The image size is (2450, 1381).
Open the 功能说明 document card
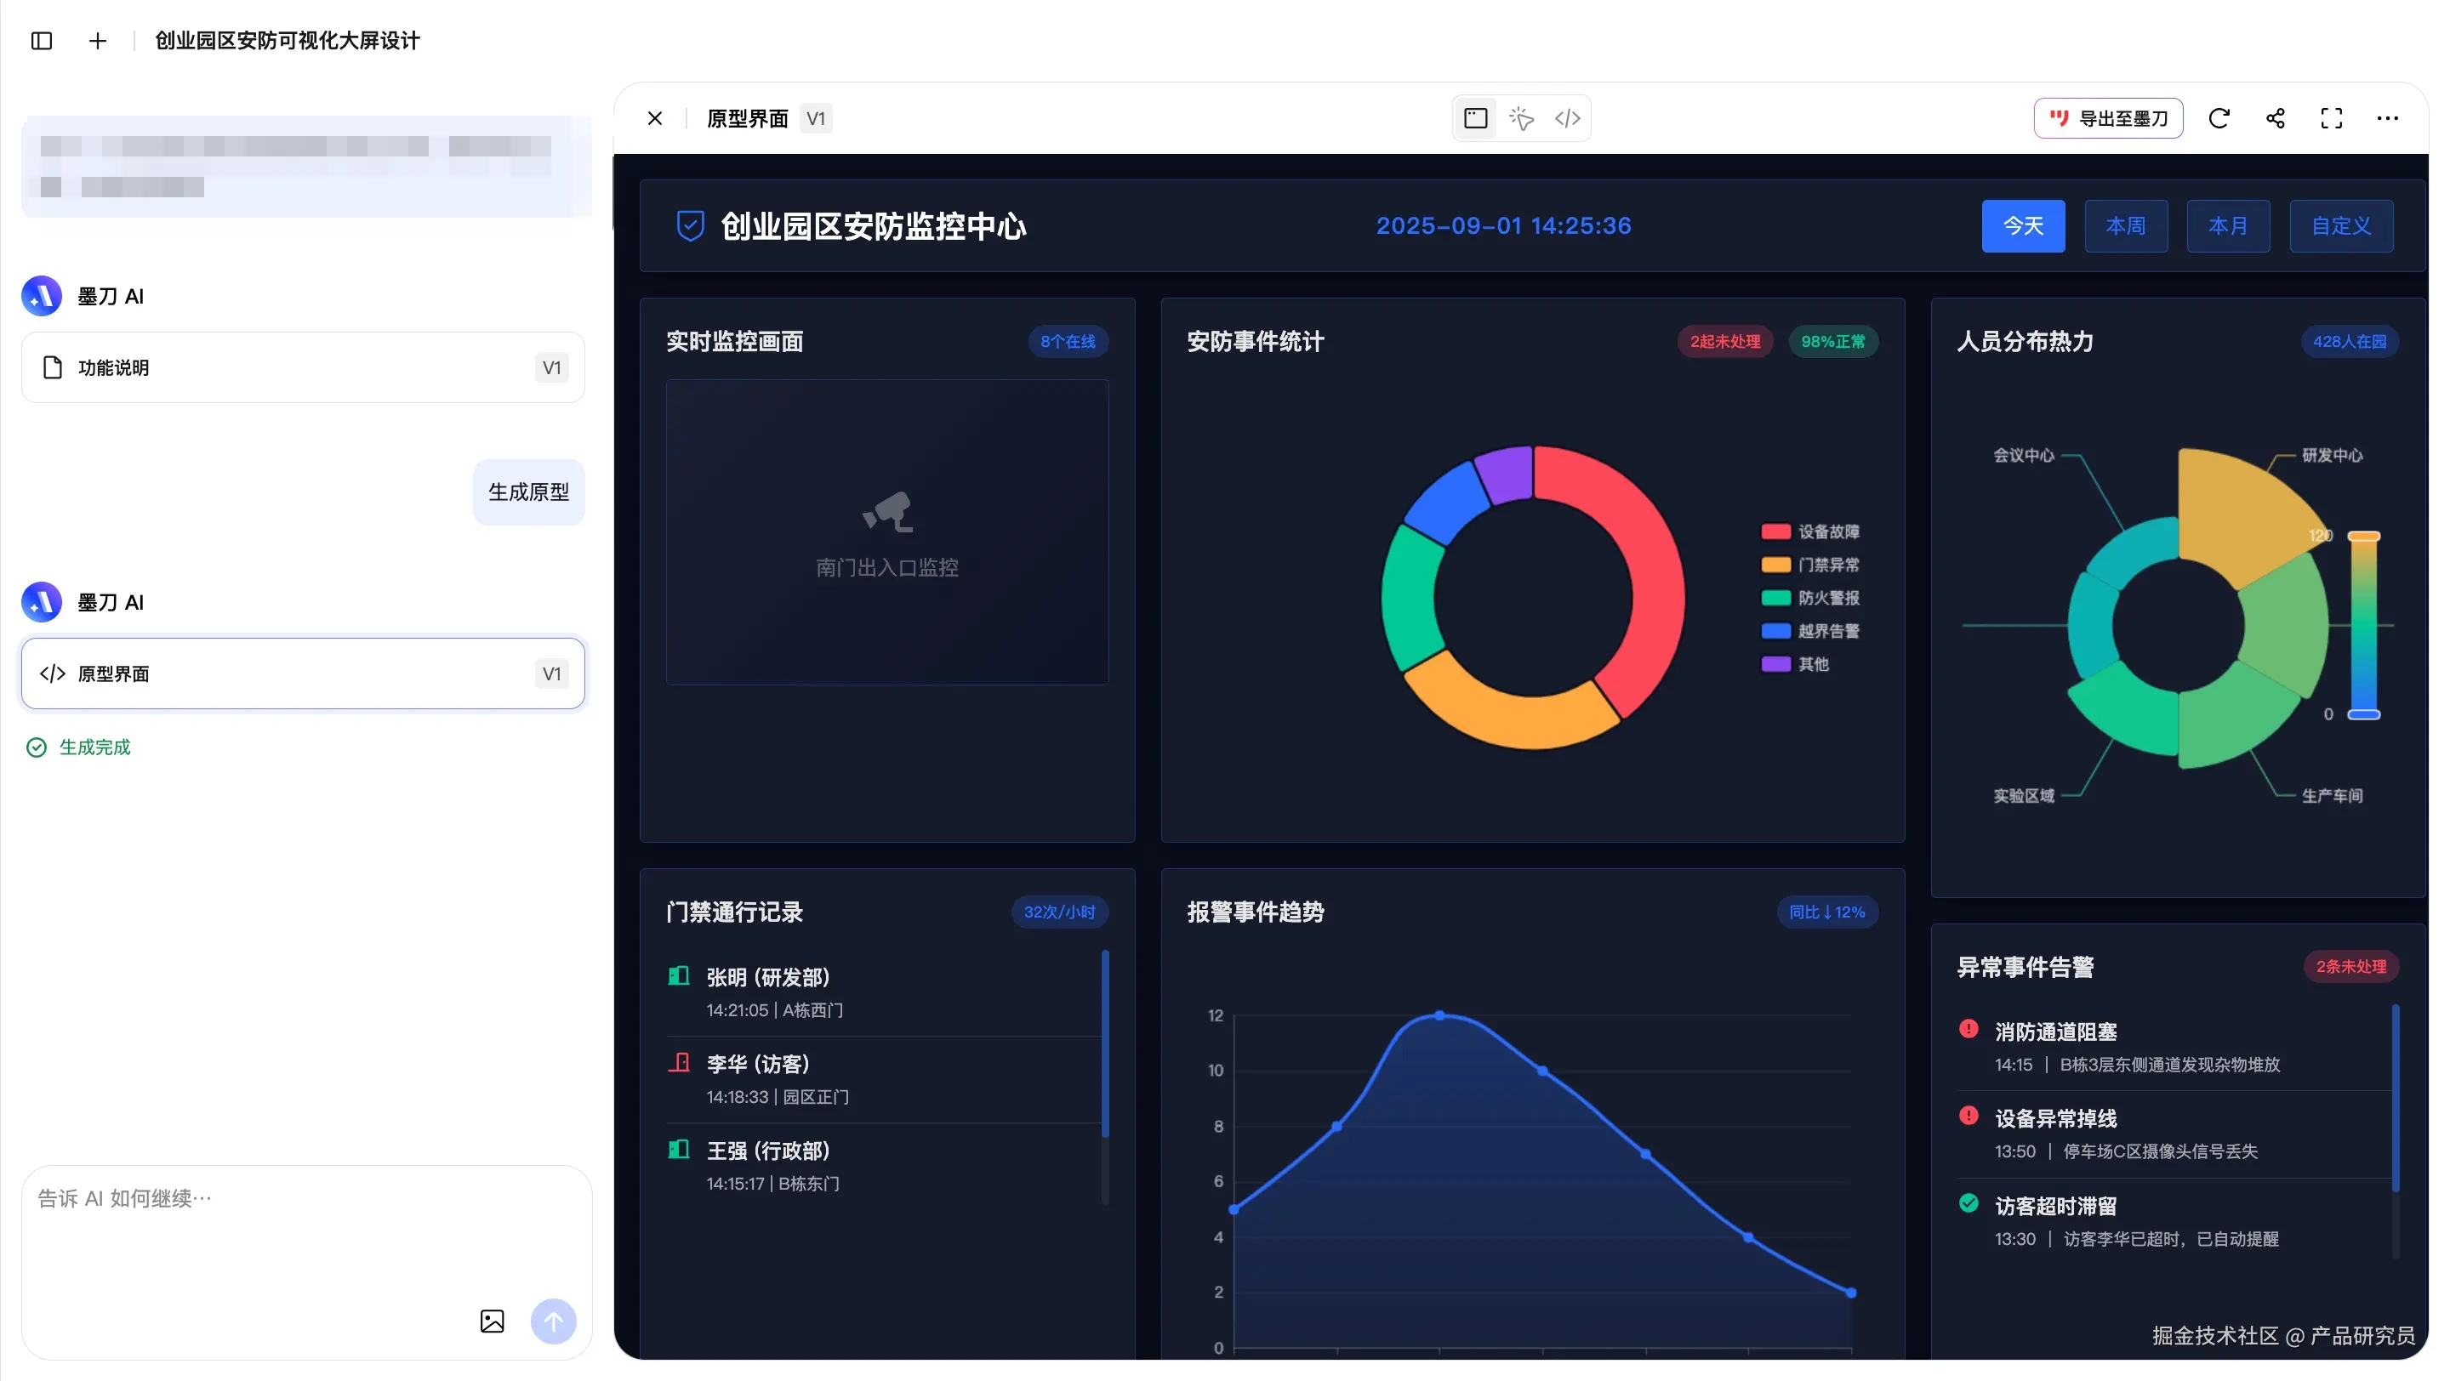(x=303, y=368)
